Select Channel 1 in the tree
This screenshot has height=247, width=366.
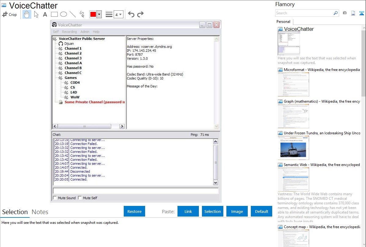click(73, 48)
